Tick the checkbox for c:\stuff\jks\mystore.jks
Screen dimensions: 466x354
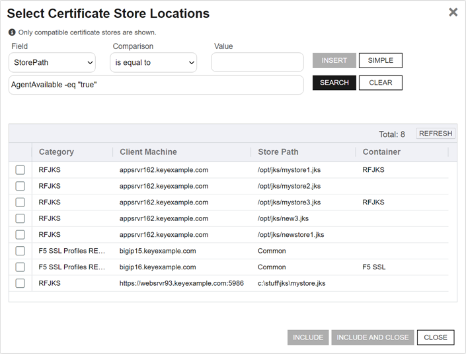[20, 283]
